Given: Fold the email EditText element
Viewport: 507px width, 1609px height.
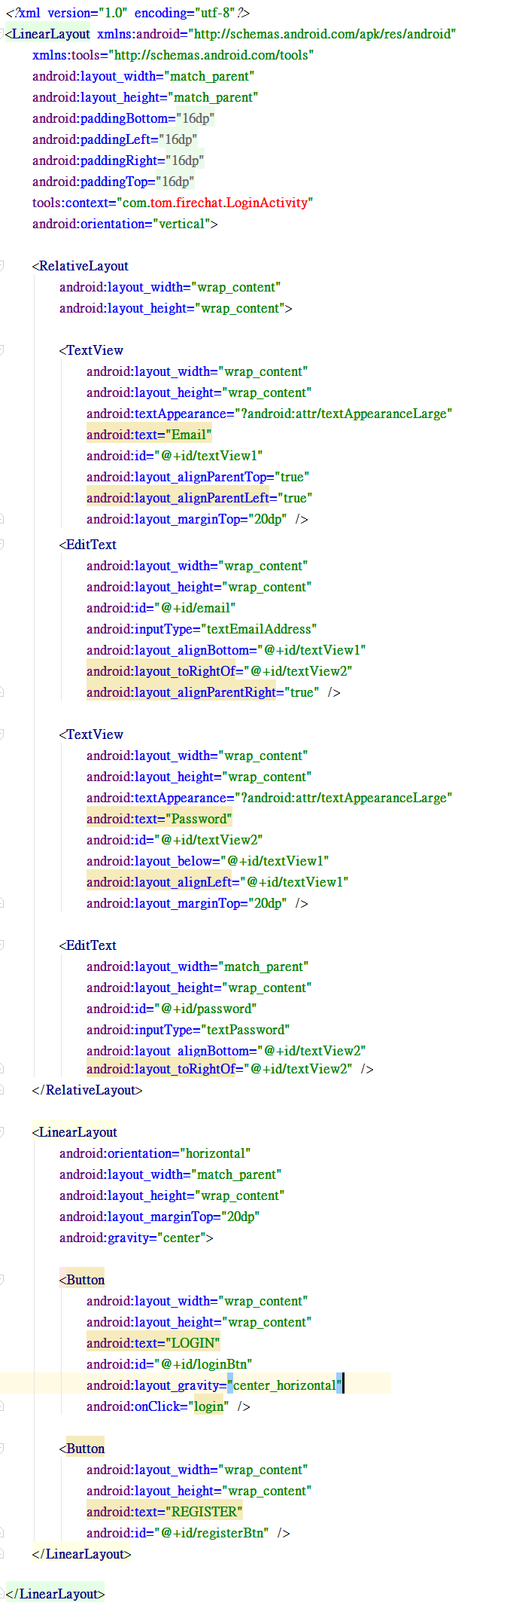Looking at the screenshot, I should [x=2, y=545].
